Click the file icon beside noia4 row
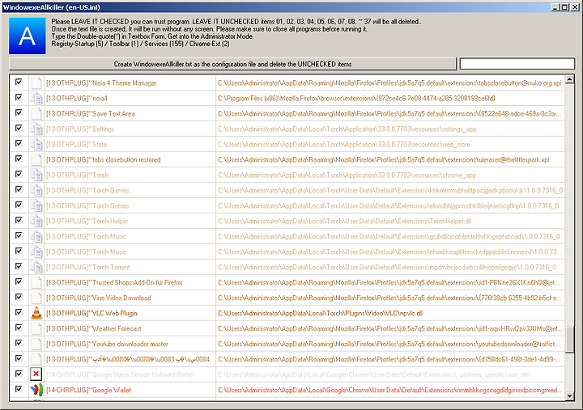This screenshot has height=410, width=583. click(36, 98)
